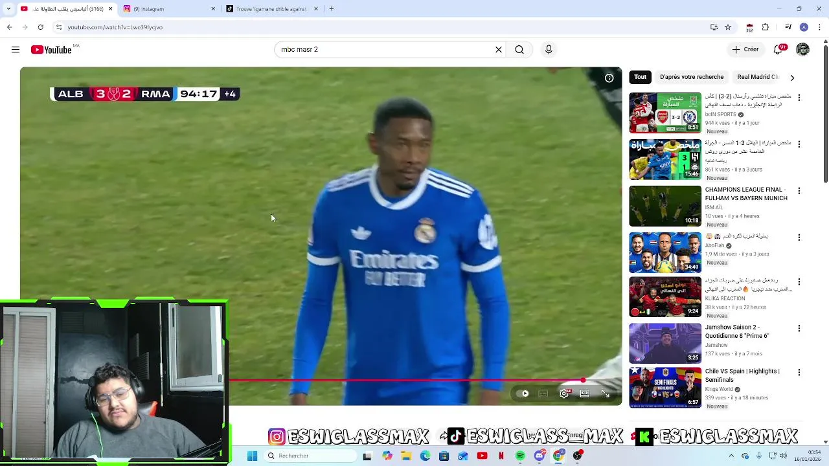
Task: Open the 15:46 Al Hilal video thumbnail
Action: tap(665, 159)
